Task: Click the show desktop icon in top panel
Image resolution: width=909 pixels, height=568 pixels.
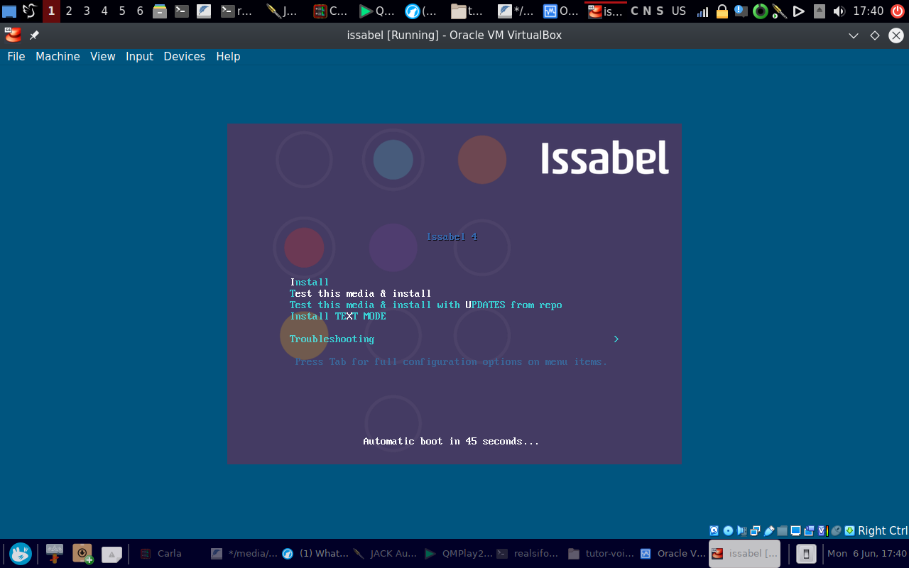Action: pyautogui.click(x=9, y=11)
